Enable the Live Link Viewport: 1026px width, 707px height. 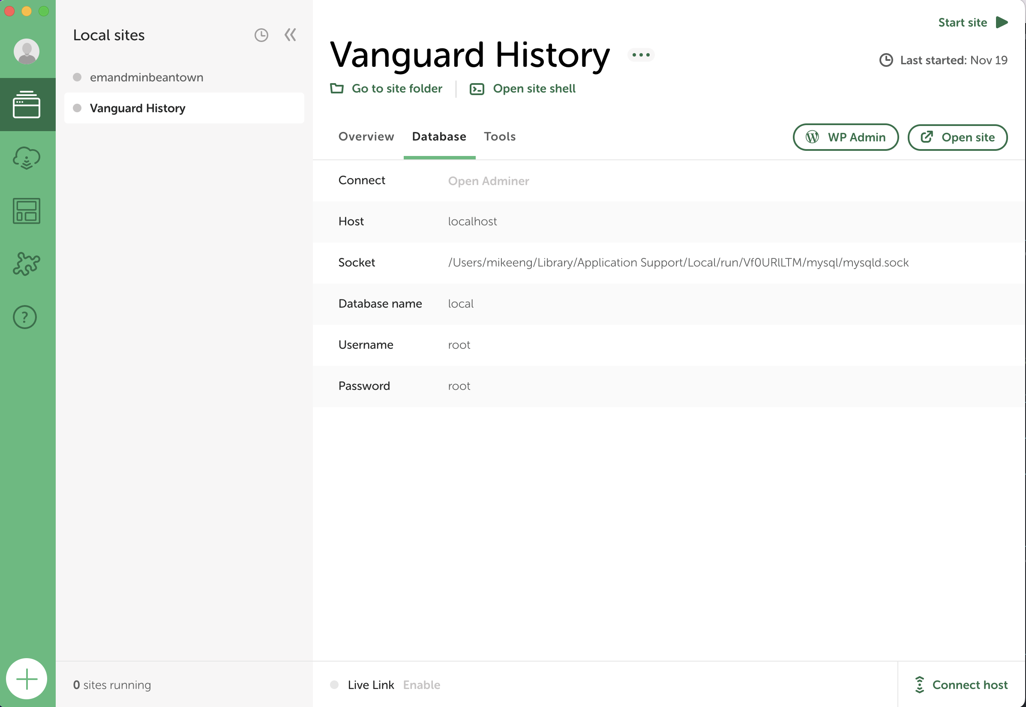coord(422,685)
